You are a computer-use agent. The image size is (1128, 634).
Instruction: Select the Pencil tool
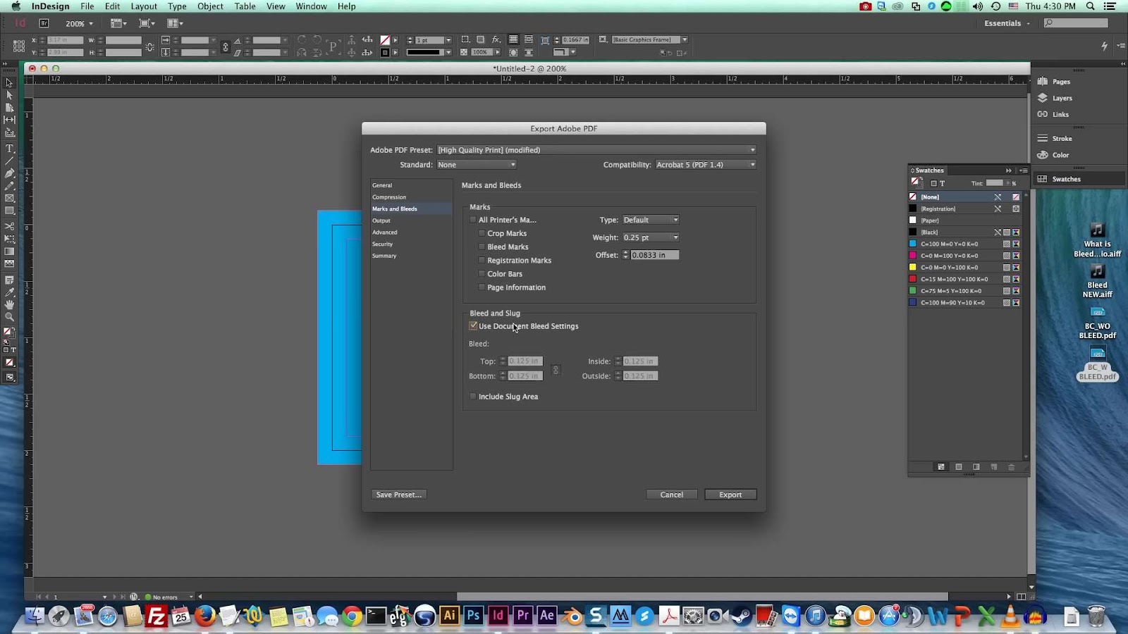click(x=9, y=186)
